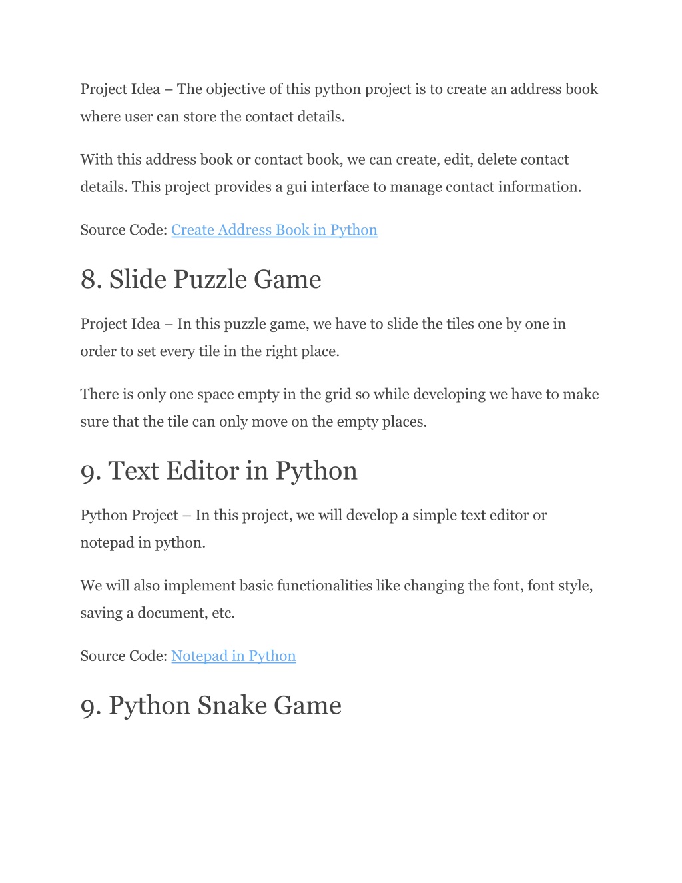Click 'Source Code:' label before Notepad link
The image size is (682, 883).
pyautogui.click(x=123, y=656)
